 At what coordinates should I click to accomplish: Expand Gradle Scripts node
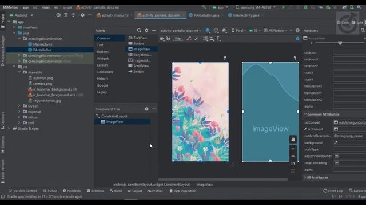click(x=9, y=128)
